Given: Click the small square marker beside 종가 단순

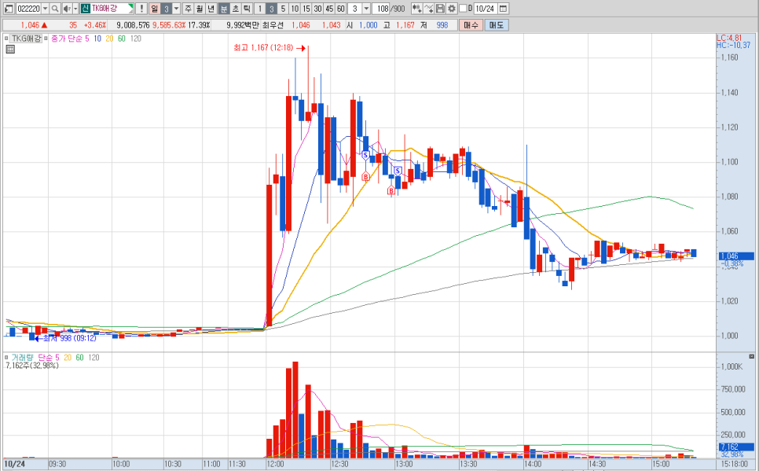Looking at the screenshot, I should [x=46, y=39].
